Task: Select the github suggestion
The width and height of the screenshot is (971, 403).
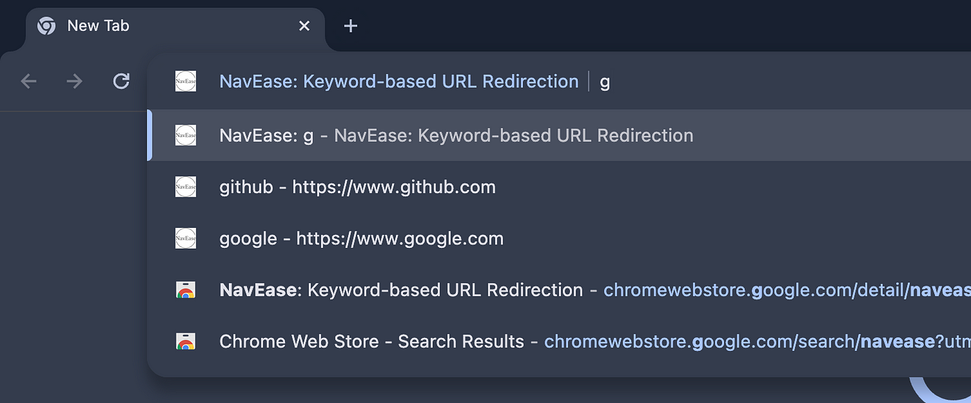Action: [560, 187]
